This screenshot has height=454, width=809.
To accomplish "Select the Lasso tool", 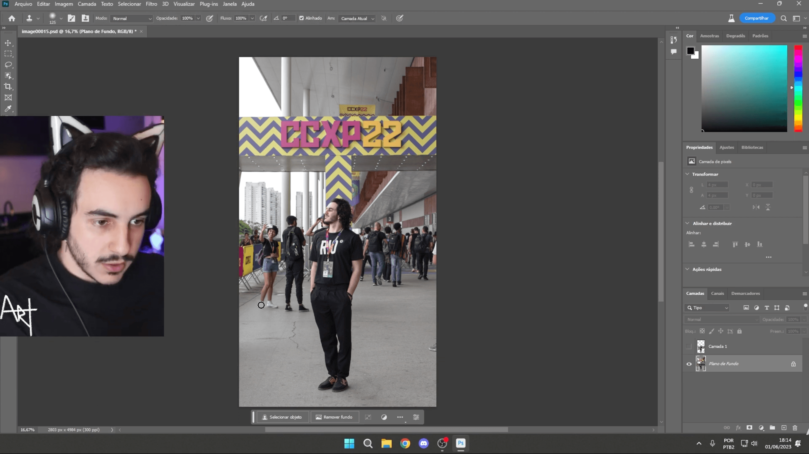I will click(x=9, y=65).
